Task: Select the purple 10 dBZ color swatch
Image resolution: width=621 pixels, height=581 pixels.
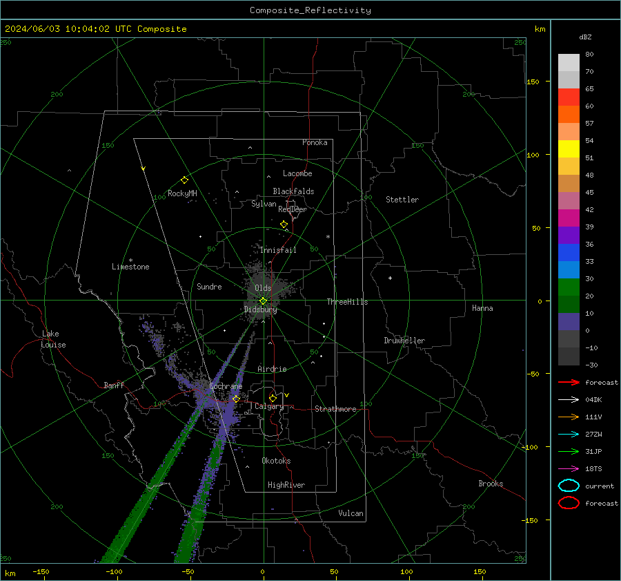Action: click(x=569, y=322)
